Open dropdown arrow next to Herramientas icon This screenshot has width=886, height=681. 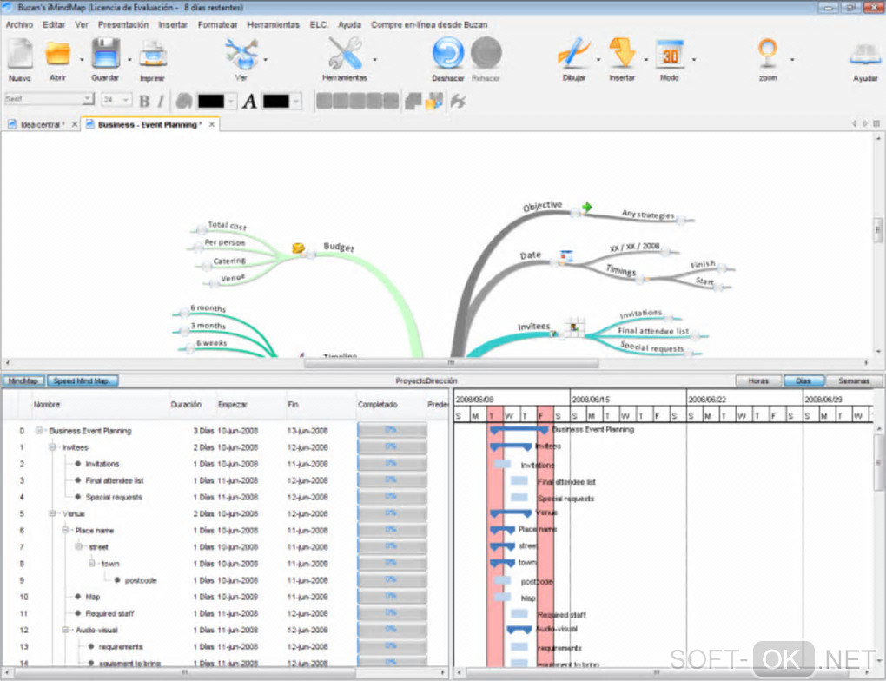coord(374,59)
